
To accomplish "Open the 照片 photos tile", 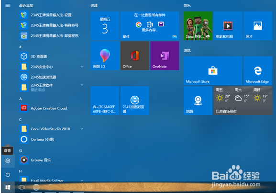I will tap(258, 26).
